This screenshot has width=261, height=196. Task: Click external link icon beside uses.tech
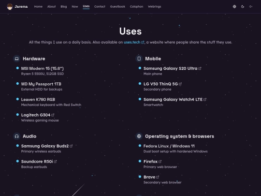[143, 42]
